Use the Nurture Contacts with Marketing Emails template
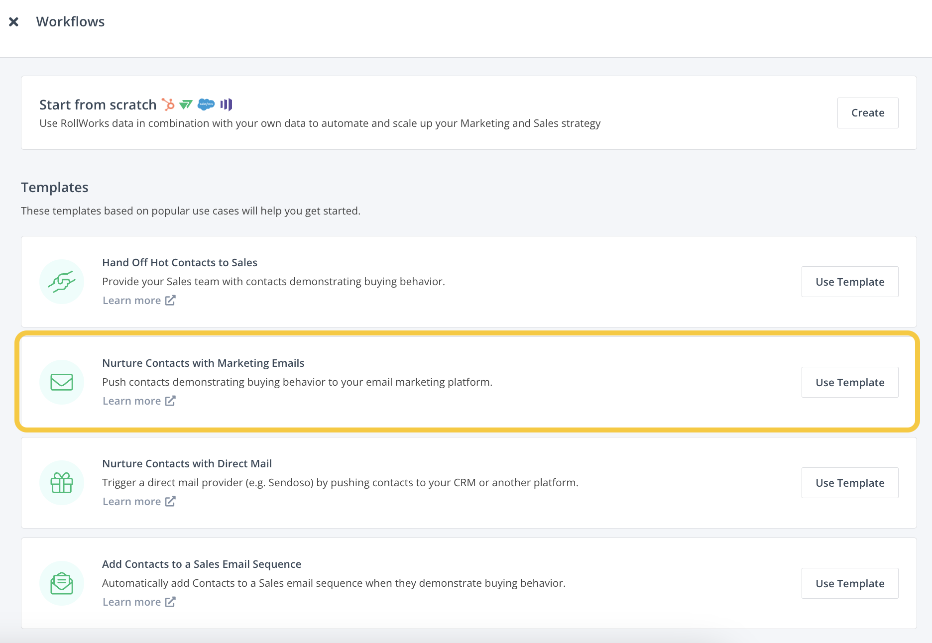 click(850, 382)
